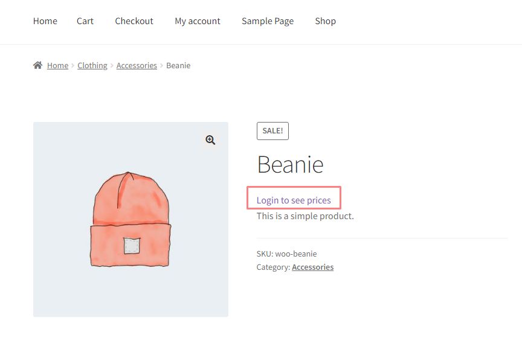Screen dimensions: 522x361
Task: Open the Accessories breadcrumb link
Action: (137, 65)
